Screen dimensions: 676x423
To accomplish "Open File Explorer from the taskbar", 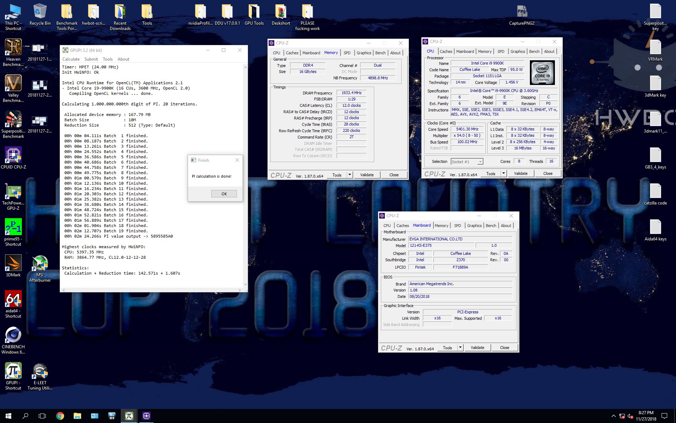I will pyautogui.click(x=77, y=416).
